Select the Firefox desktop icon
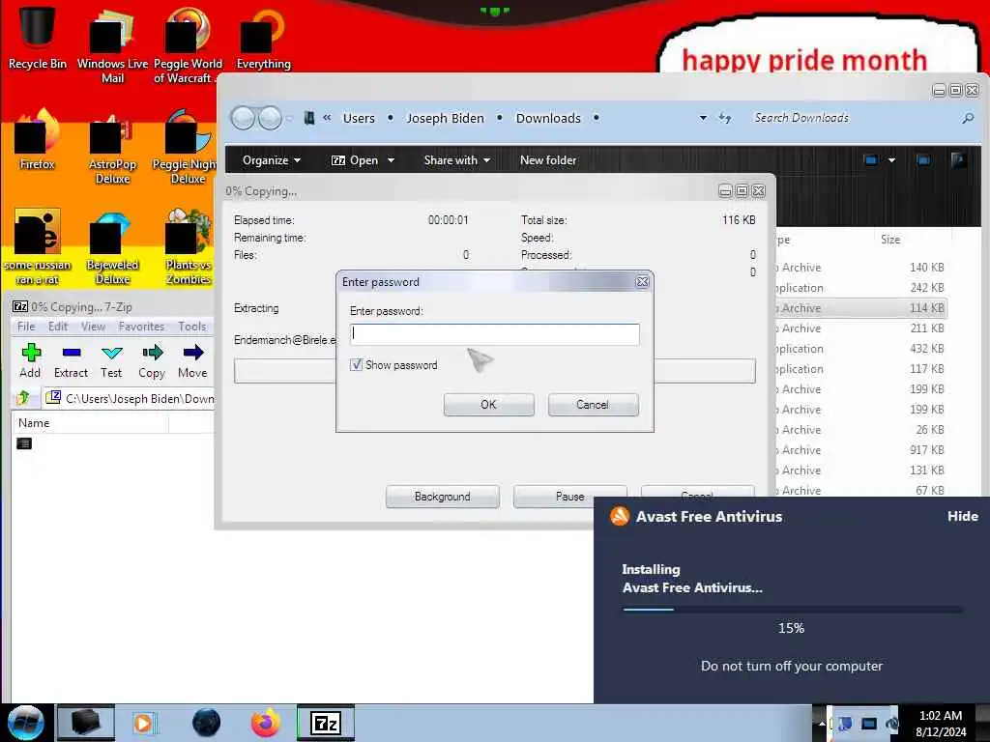 [38, 140]
